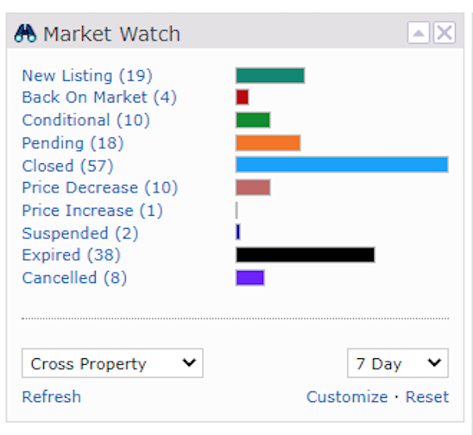Open Back On Market (4) listings

[99, 98]
